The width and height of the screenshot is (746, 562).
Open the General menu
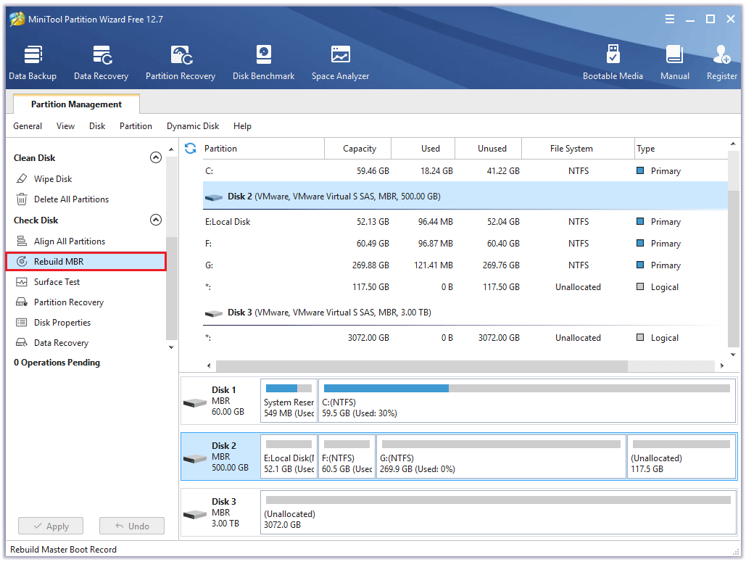[x=28, y=126]
